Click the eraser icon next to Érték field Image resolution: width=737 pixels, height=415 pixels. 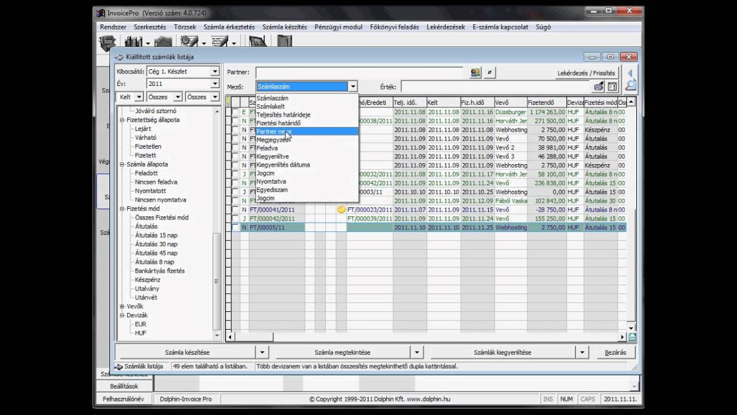click(x=599, y=86)
